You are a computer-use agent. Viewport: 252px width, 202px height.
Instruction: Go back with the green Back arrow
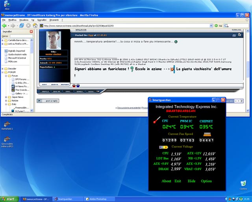click(4, 26)
